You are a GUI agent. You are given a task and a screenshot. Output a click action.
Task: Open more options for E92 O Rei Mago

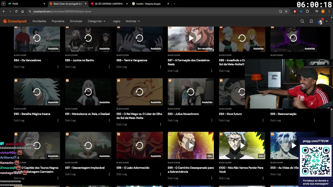pyautogui.click(x=161, y=124)
